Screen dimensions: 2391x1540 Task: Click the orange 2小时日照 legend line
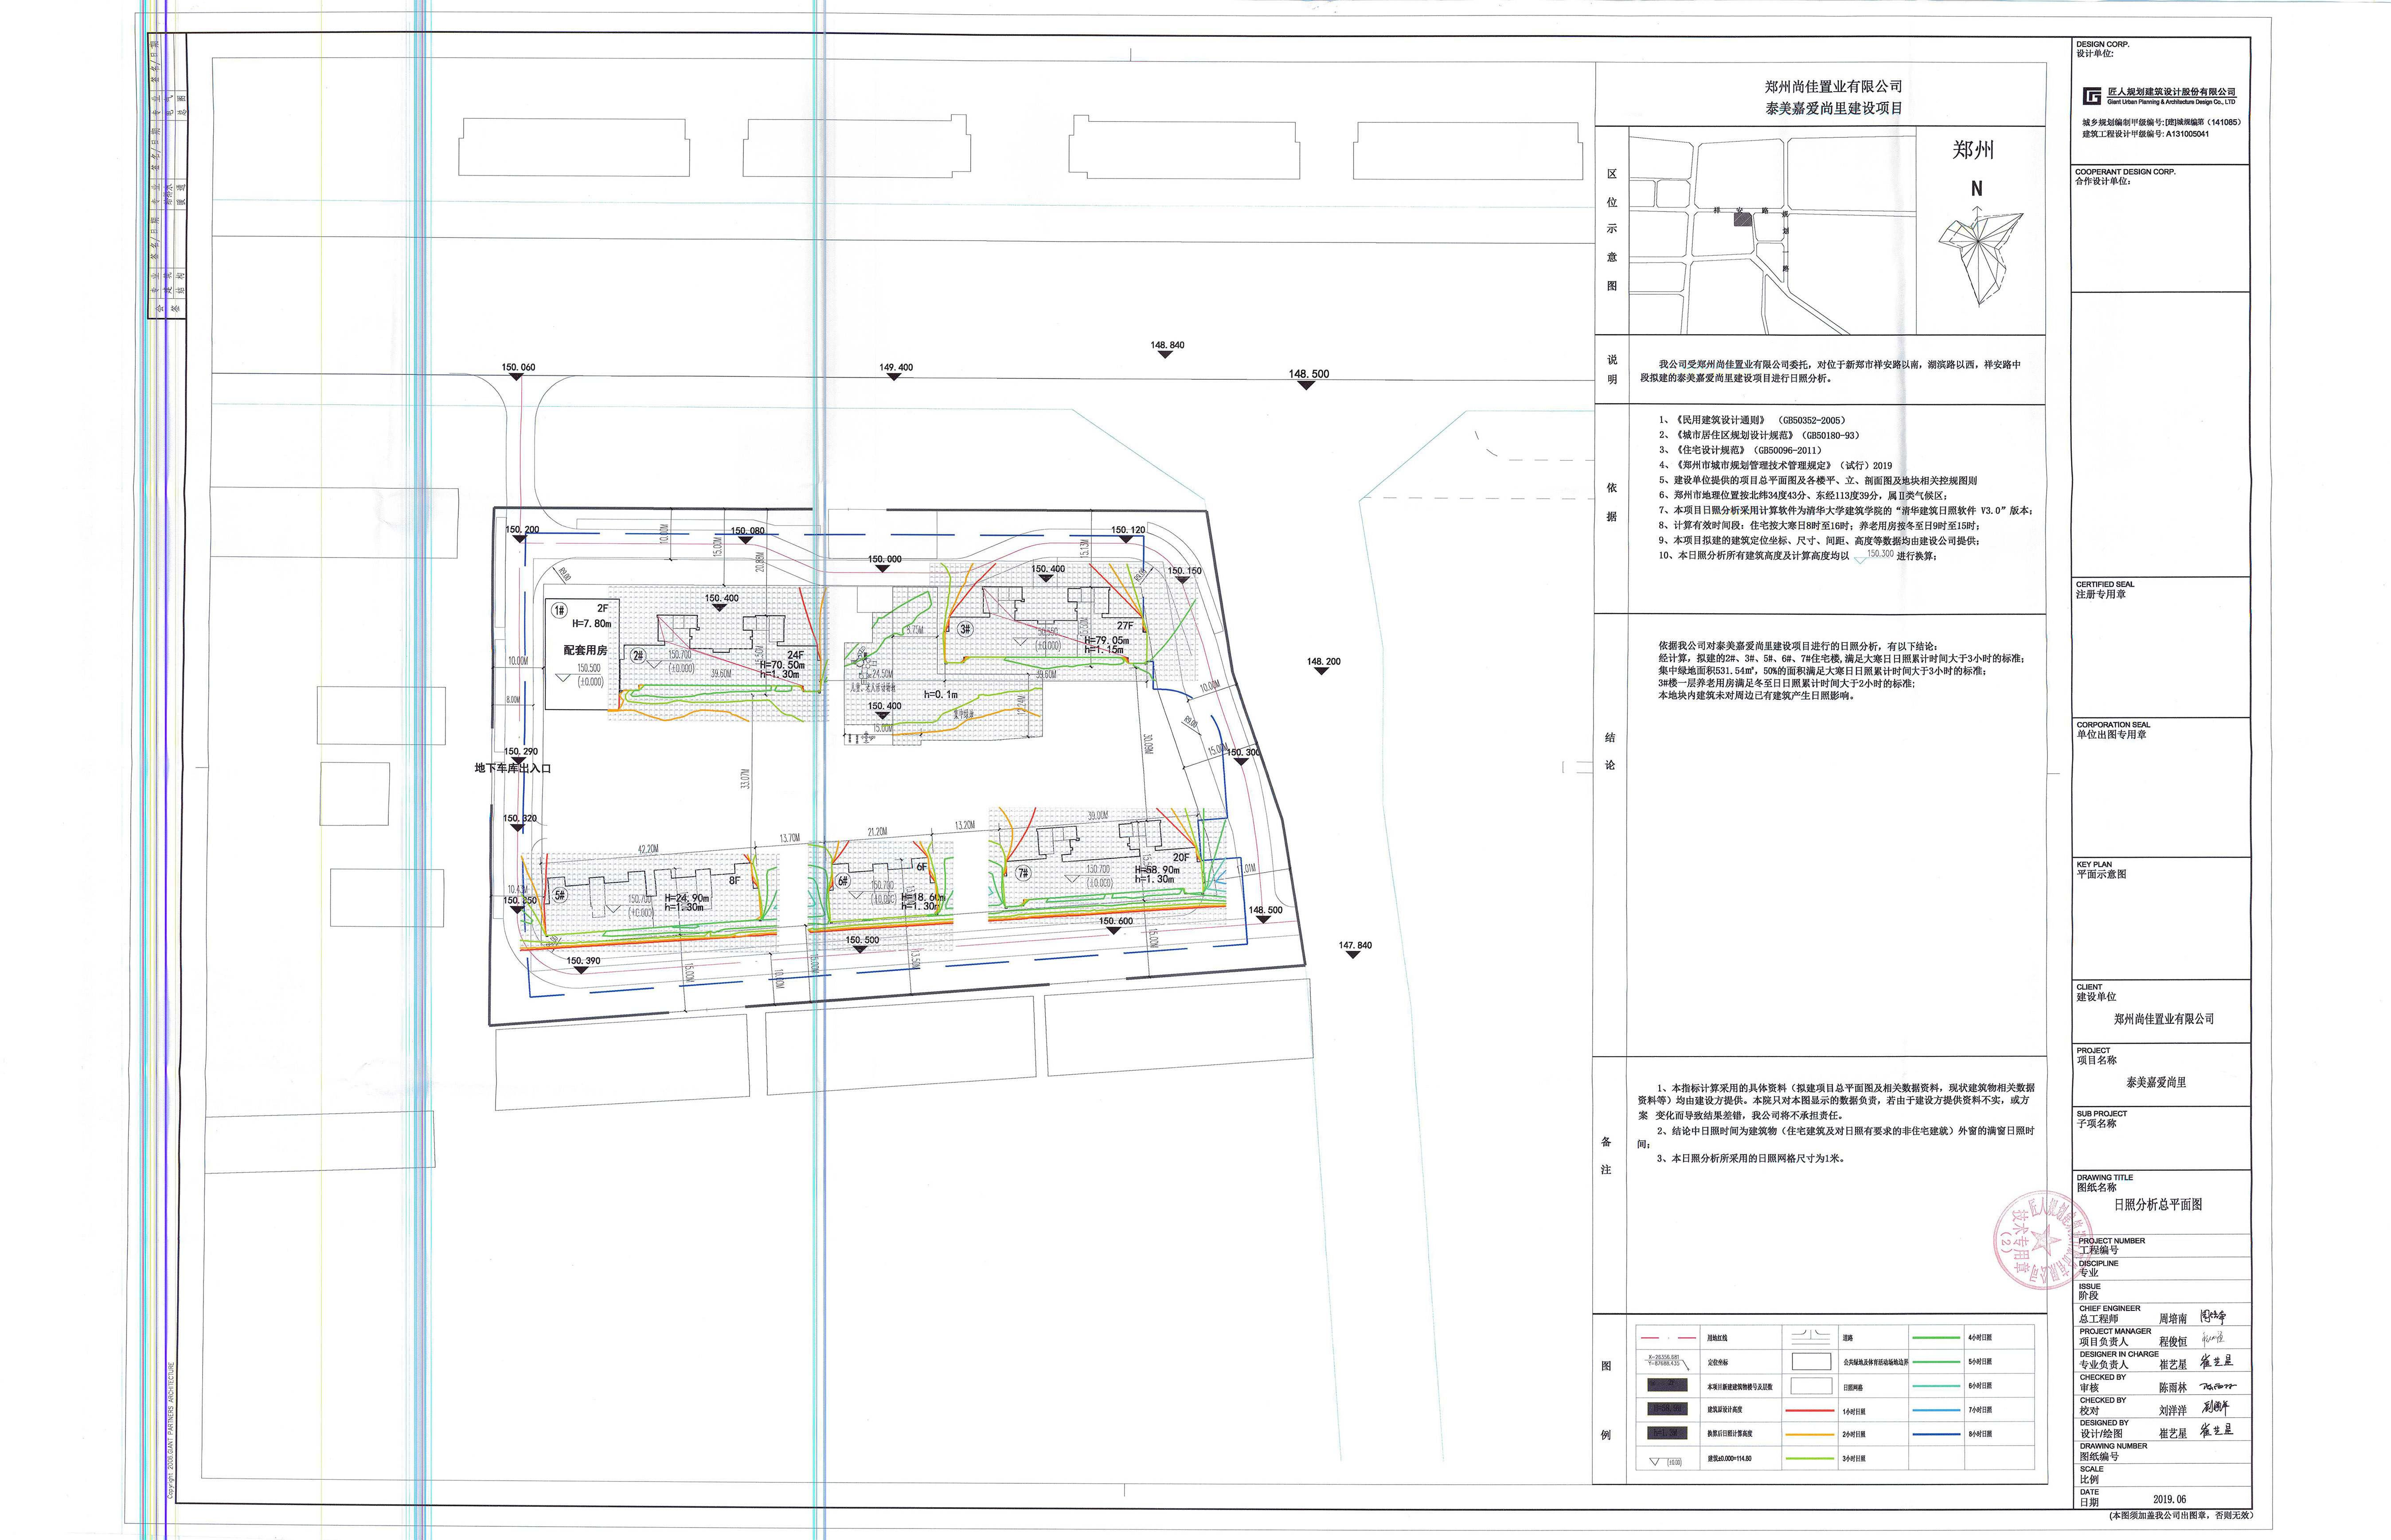point(1810,1434)
